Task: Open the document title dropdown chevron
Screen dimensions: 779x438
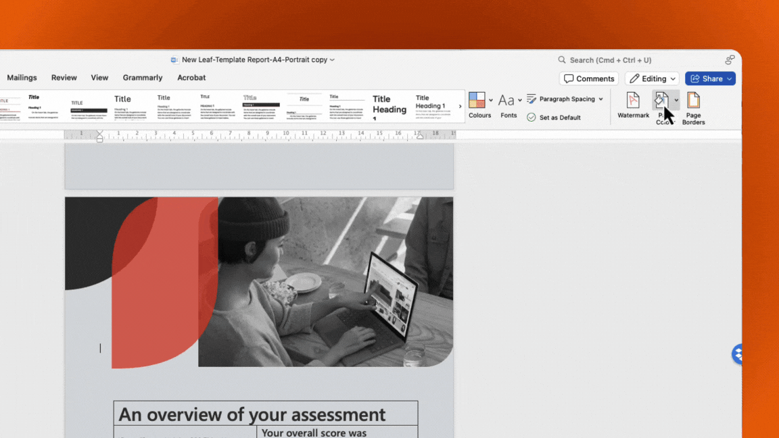Action: click(x=331, y=59)
